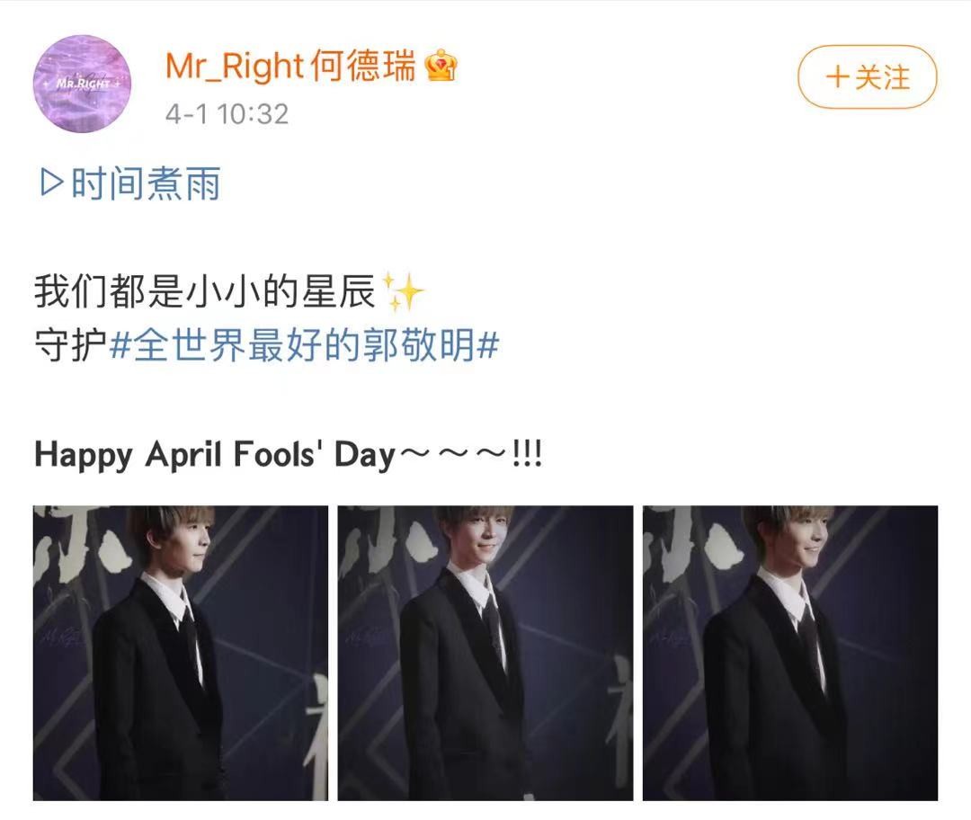The width and height of the screenshot is (971, 820).
Task: Click the plus sign inside the 关注 button
Action: pyautogui.click(x=837, y=77)
